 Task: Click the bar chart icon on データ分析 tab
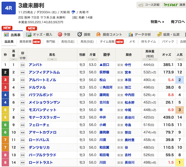click(130, 34)
